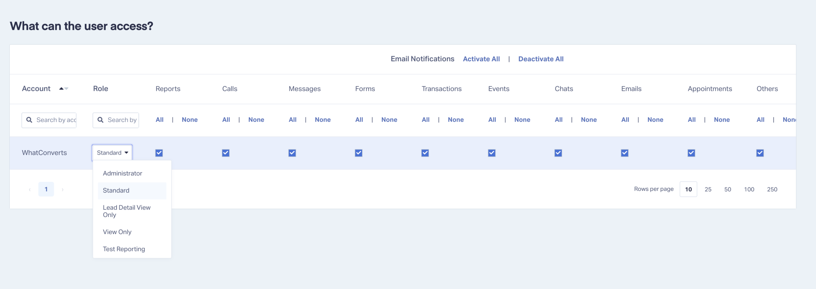This screenshot has width=816, height=289.
Task: Select None under Calls column
Action: [x=256, y=120]
